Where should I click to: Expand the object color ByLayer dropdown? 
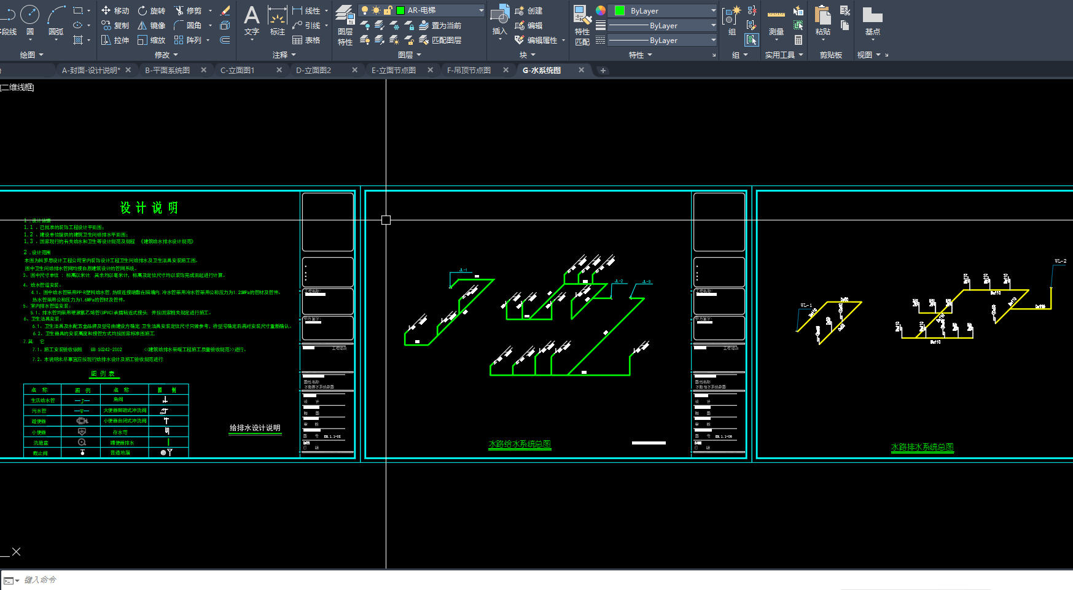point(712,10)
